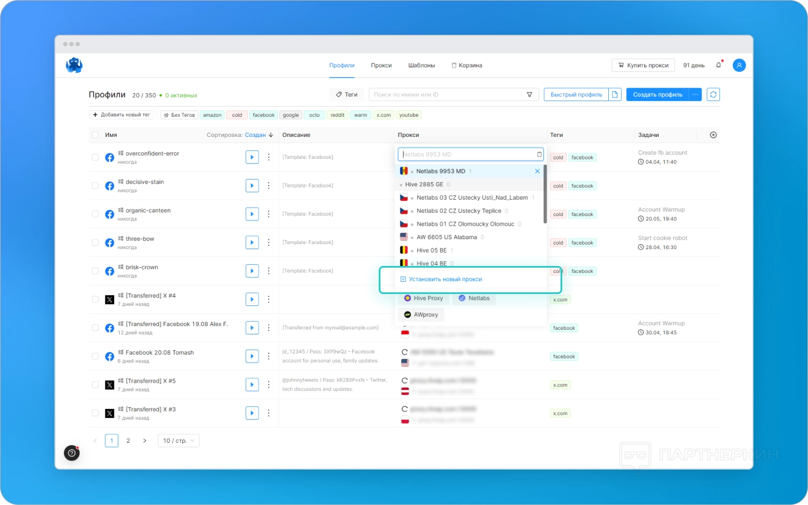Click the Купить прокси button
Image resolution: width=808 pixels, height=505 pixels.
(x=643, y=65)
